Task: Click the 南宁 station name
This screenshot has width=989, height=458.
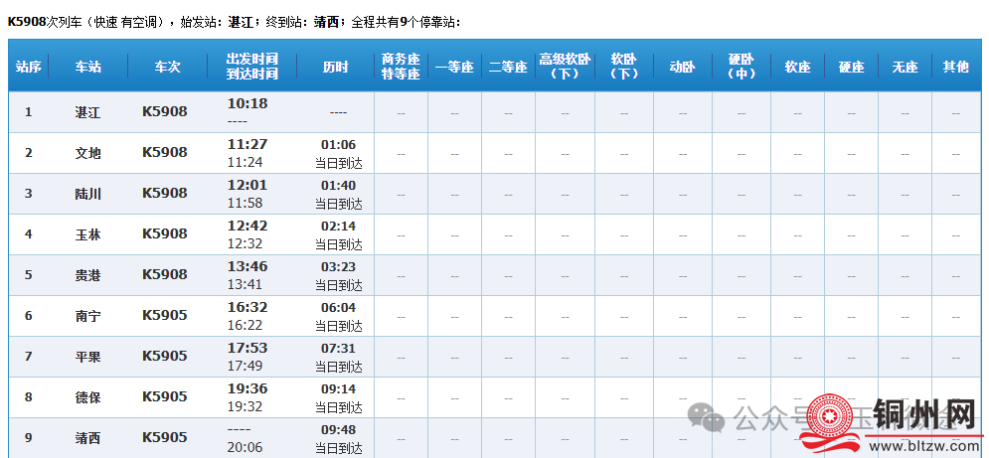Action: pyautogui.click(x=88, y=316)
